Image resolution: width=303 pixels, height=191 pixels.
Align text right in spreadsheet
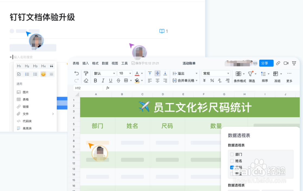click(165, 81)
